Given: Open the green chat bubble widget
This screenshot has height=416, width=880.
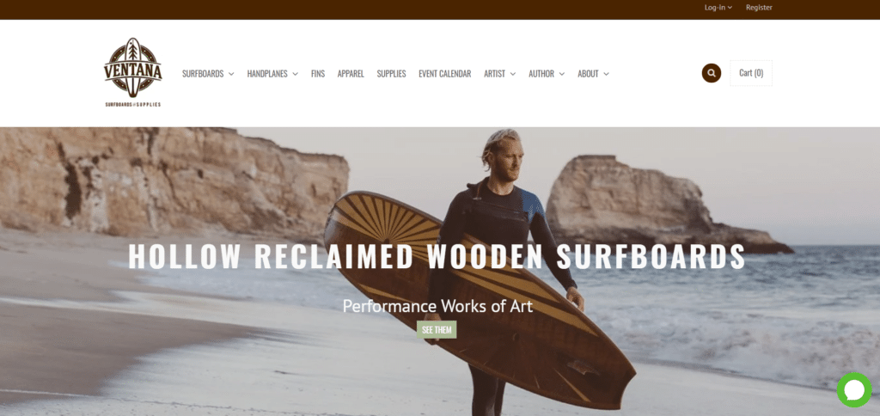Looking at the screenshot, I should click(x=854, y=389).
